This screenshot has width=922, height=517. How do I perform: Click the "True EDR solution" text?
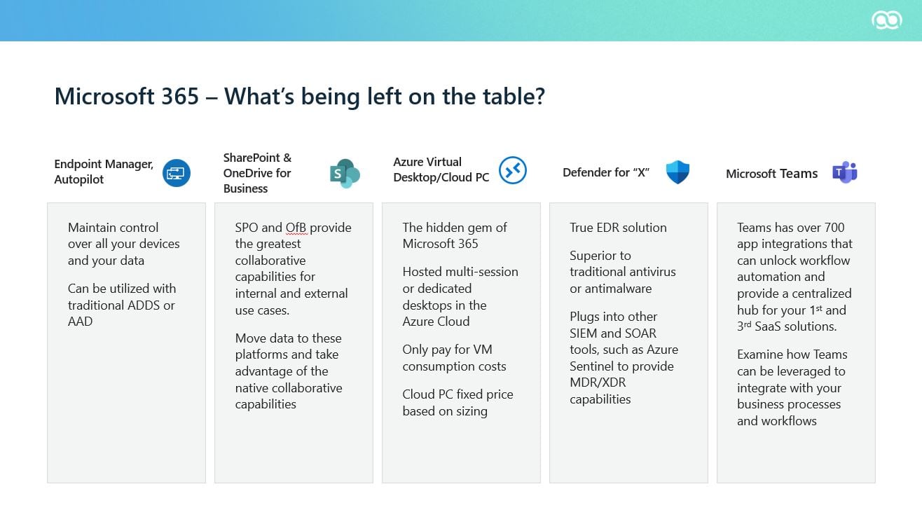618,228
